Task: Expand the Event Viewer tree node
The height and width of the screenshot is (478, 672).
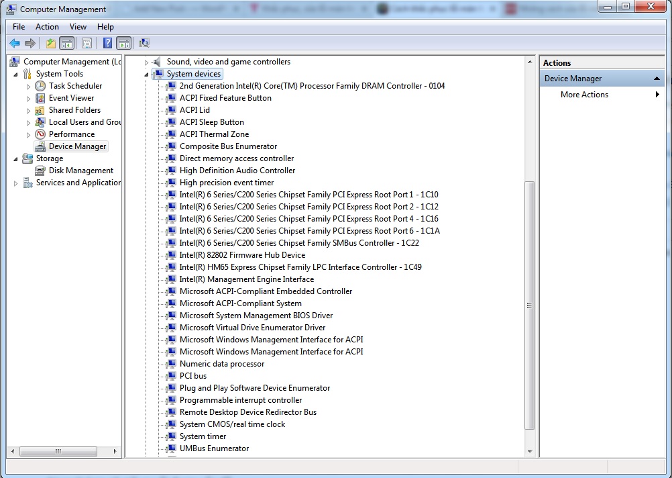Action: [x=28, y=98]
